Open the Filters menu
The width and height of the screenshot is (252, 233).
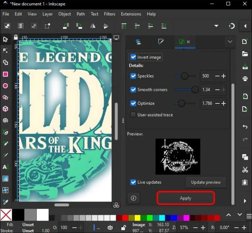point(110,14)
